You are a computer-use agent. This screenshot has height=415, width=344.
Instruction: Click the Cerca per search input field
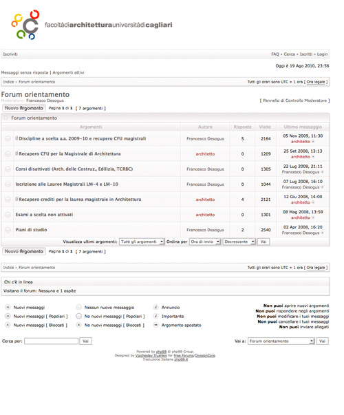(x=52, y=341)
